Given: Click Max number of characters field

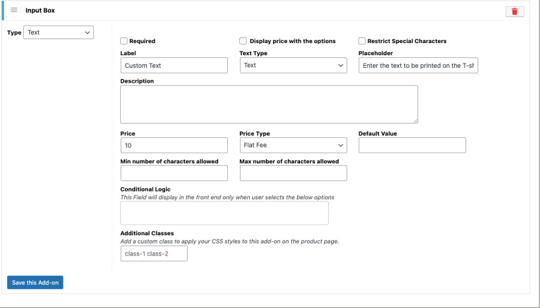Looking at the screenshot, I should 293,173.
